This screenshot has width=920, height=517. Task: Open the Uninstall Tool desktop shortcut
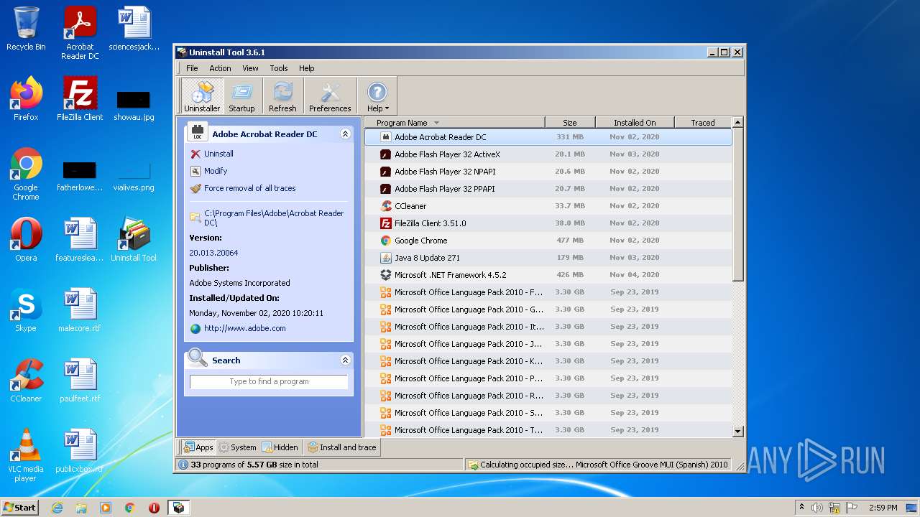coord(134,240)
